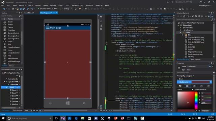
Task: Click the Events lightning icon in Properties
Action: [213, 67]
